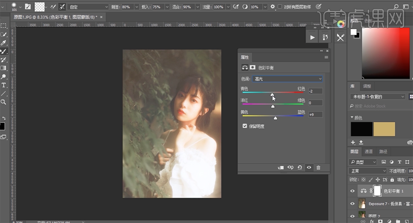Switch to the 通道 tab

(368, 152)
